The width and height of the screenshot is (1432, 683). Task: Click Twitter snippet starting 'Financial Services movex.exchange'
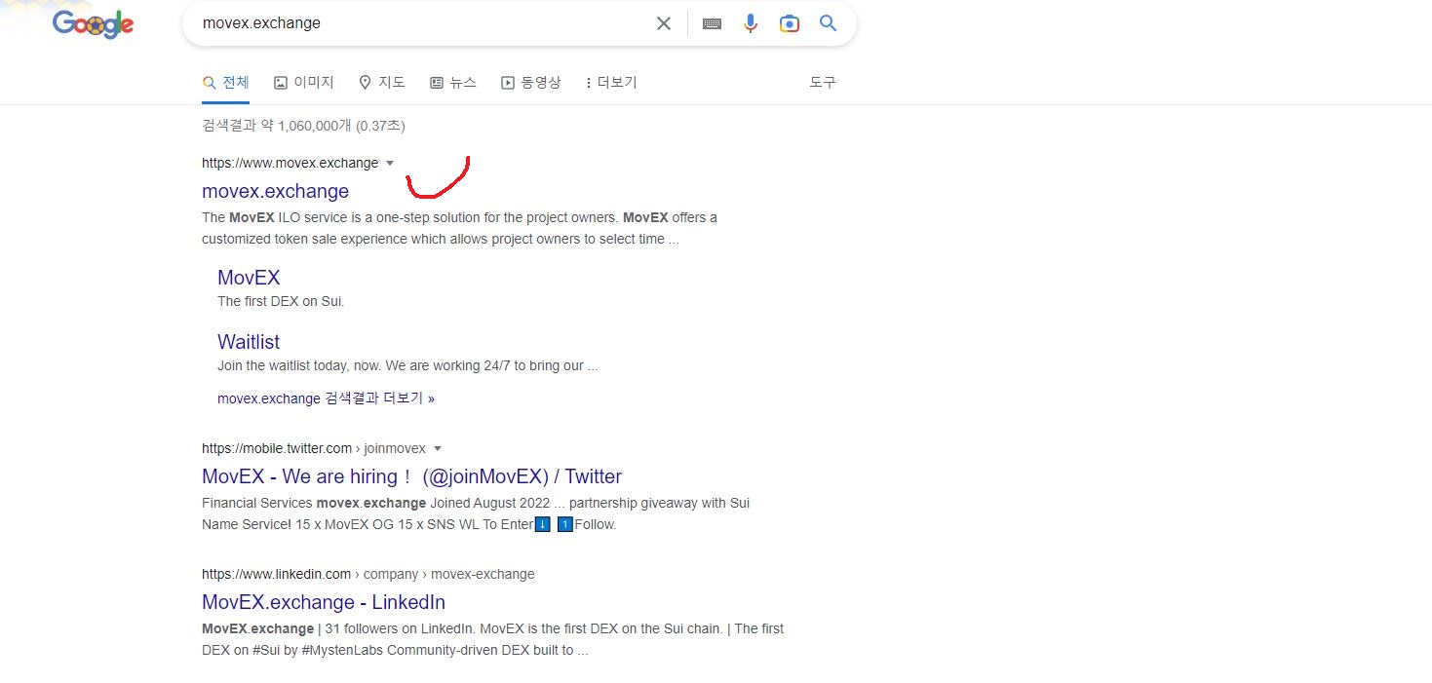point(476,513)
